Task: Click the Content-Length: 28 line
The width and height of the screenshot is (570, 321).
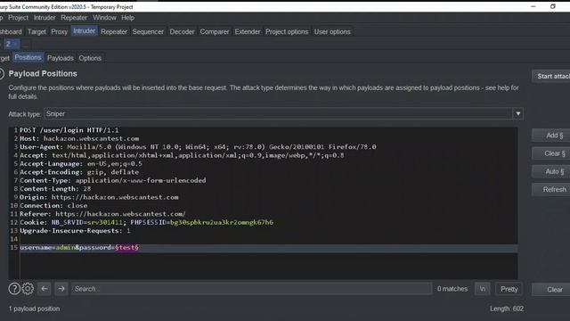Action: 55,189
